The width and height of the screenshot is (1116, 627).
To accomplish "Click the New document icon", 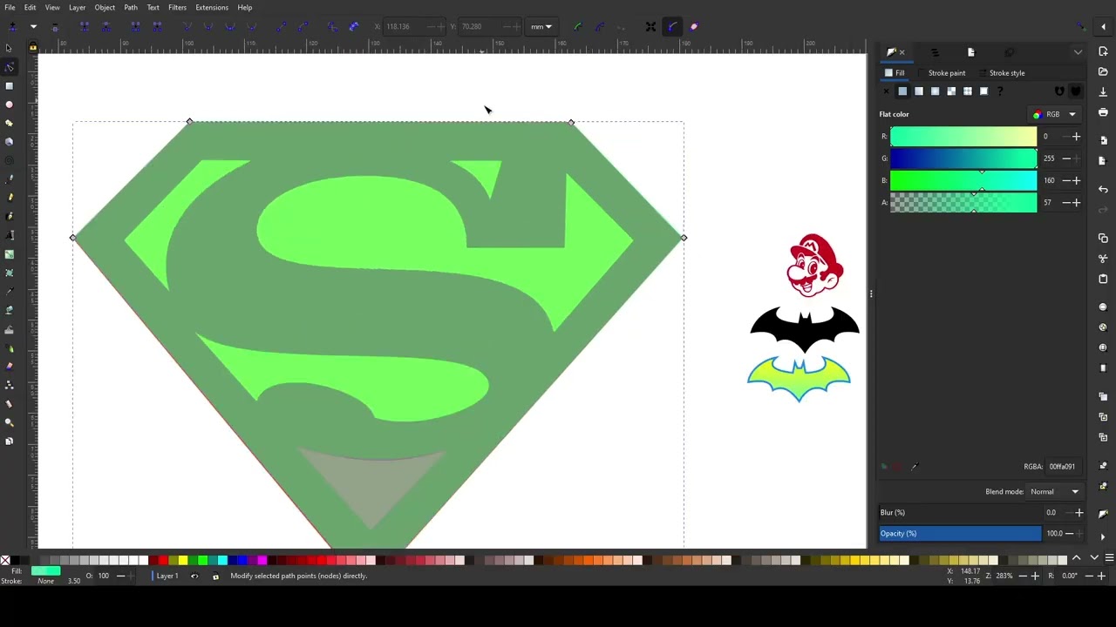I will point(1103,51).
